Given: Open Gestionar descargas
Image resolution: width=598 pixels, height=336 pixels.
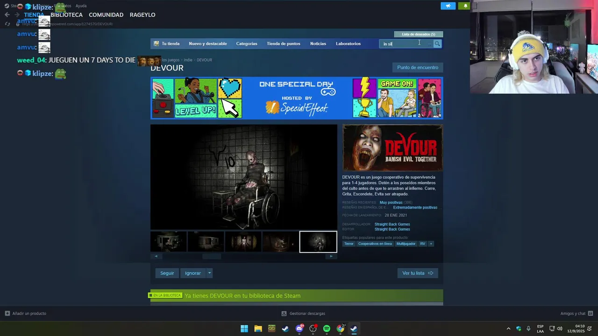Looking at the screenshot, I should 303,314.
